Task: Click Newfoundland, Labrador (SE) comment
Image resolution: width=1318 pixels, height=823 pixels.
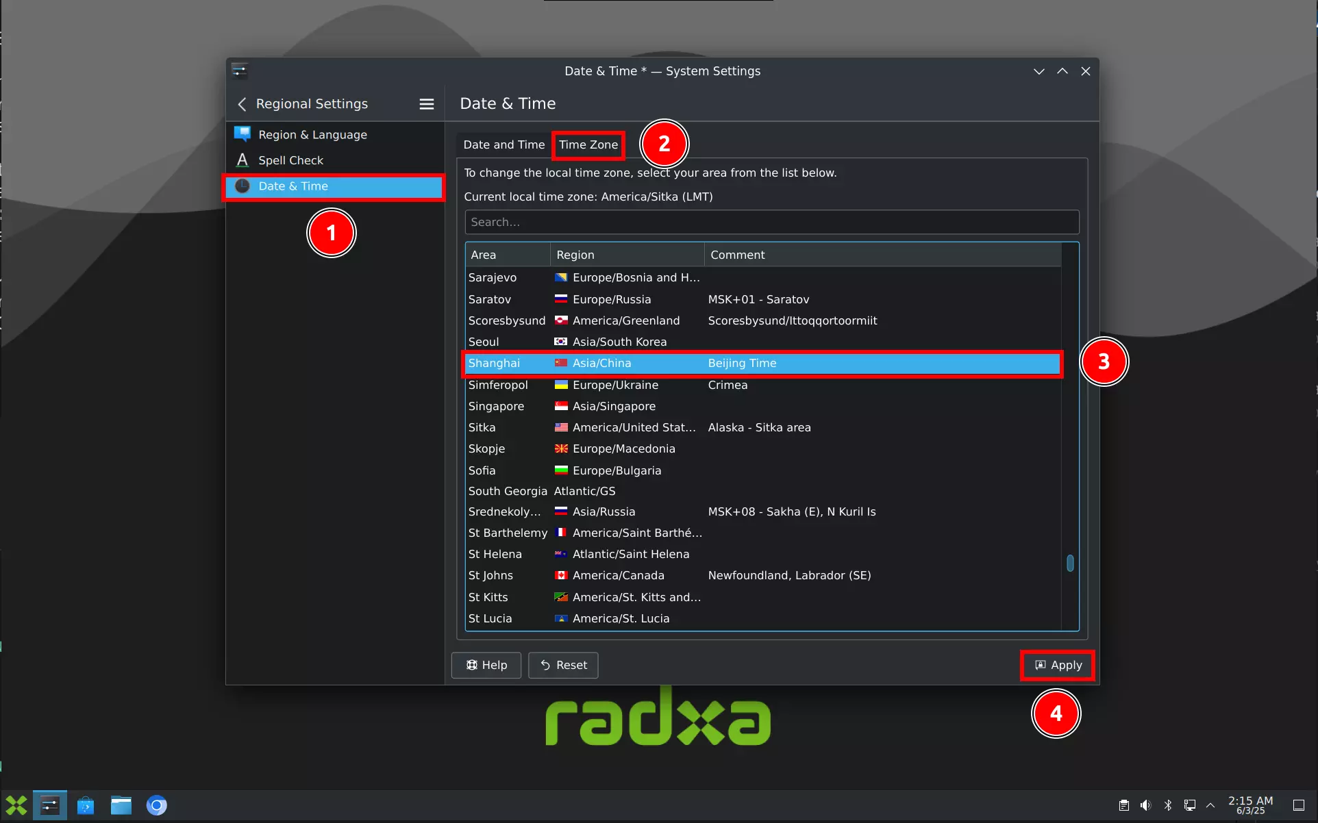Action: (789, 575)
